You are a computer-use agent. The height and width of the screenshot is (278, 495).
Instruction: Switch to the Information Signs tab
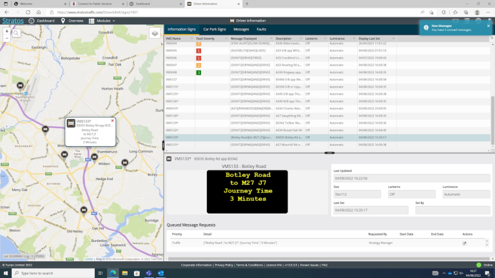[x=182, y=30]
